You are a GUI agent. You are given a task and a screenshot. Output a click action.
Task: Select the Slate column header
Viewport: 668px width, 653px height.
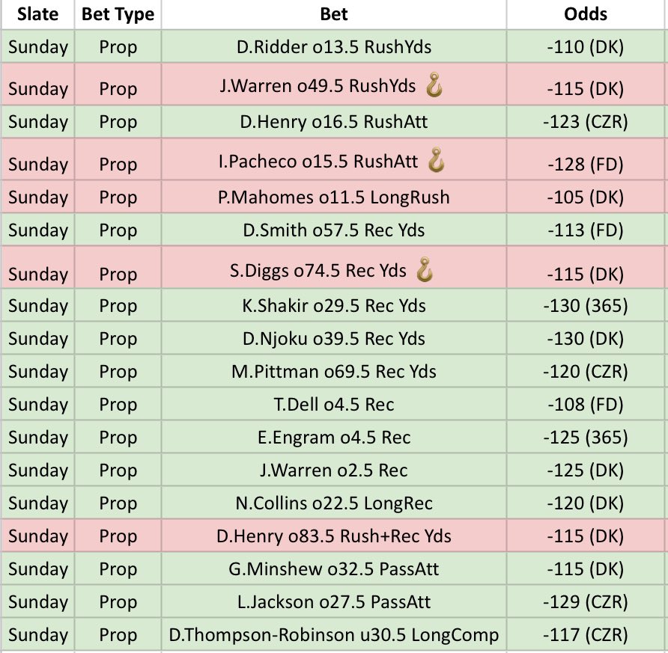click(38, 14)
